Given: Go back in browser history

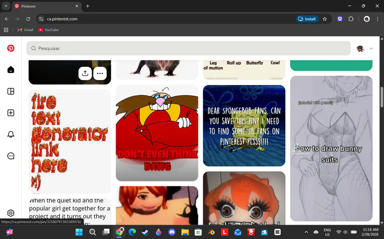Looking at the screenshot, I should pyautogui.click(x=6, y=19).
